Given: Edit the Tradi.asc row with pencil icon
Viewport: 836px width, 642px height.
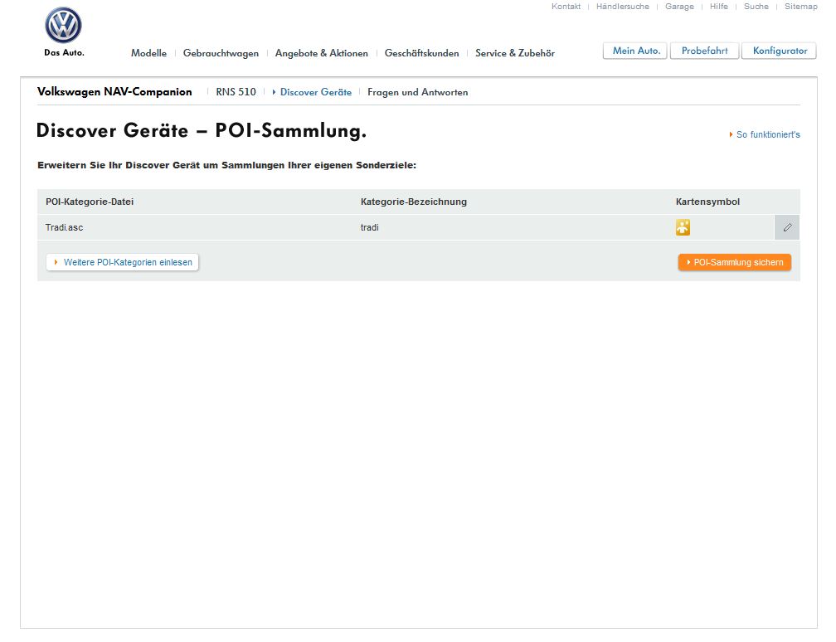Looking at the screenshot, I should tap(787, 227).
